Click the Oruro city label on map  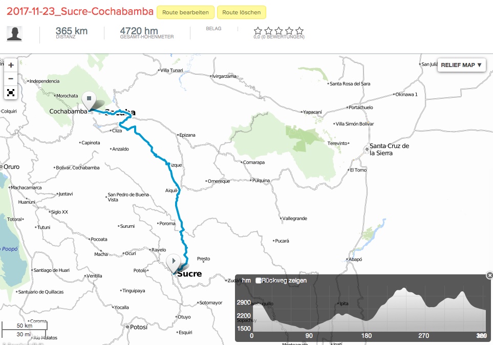[x=11, y=167]
